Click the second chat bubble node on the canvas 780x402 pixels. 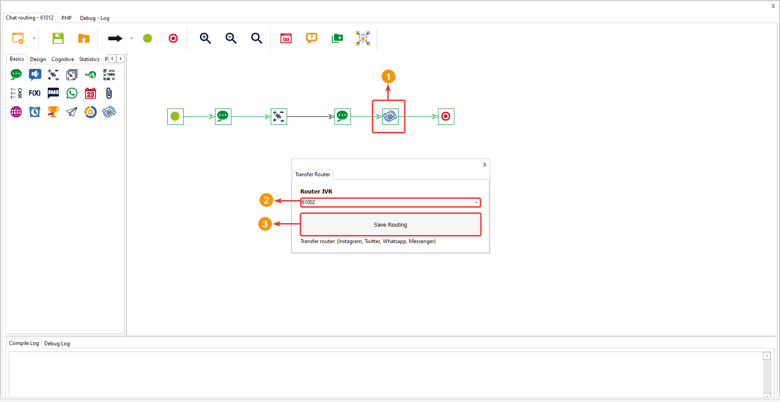[x=342, y=116]
